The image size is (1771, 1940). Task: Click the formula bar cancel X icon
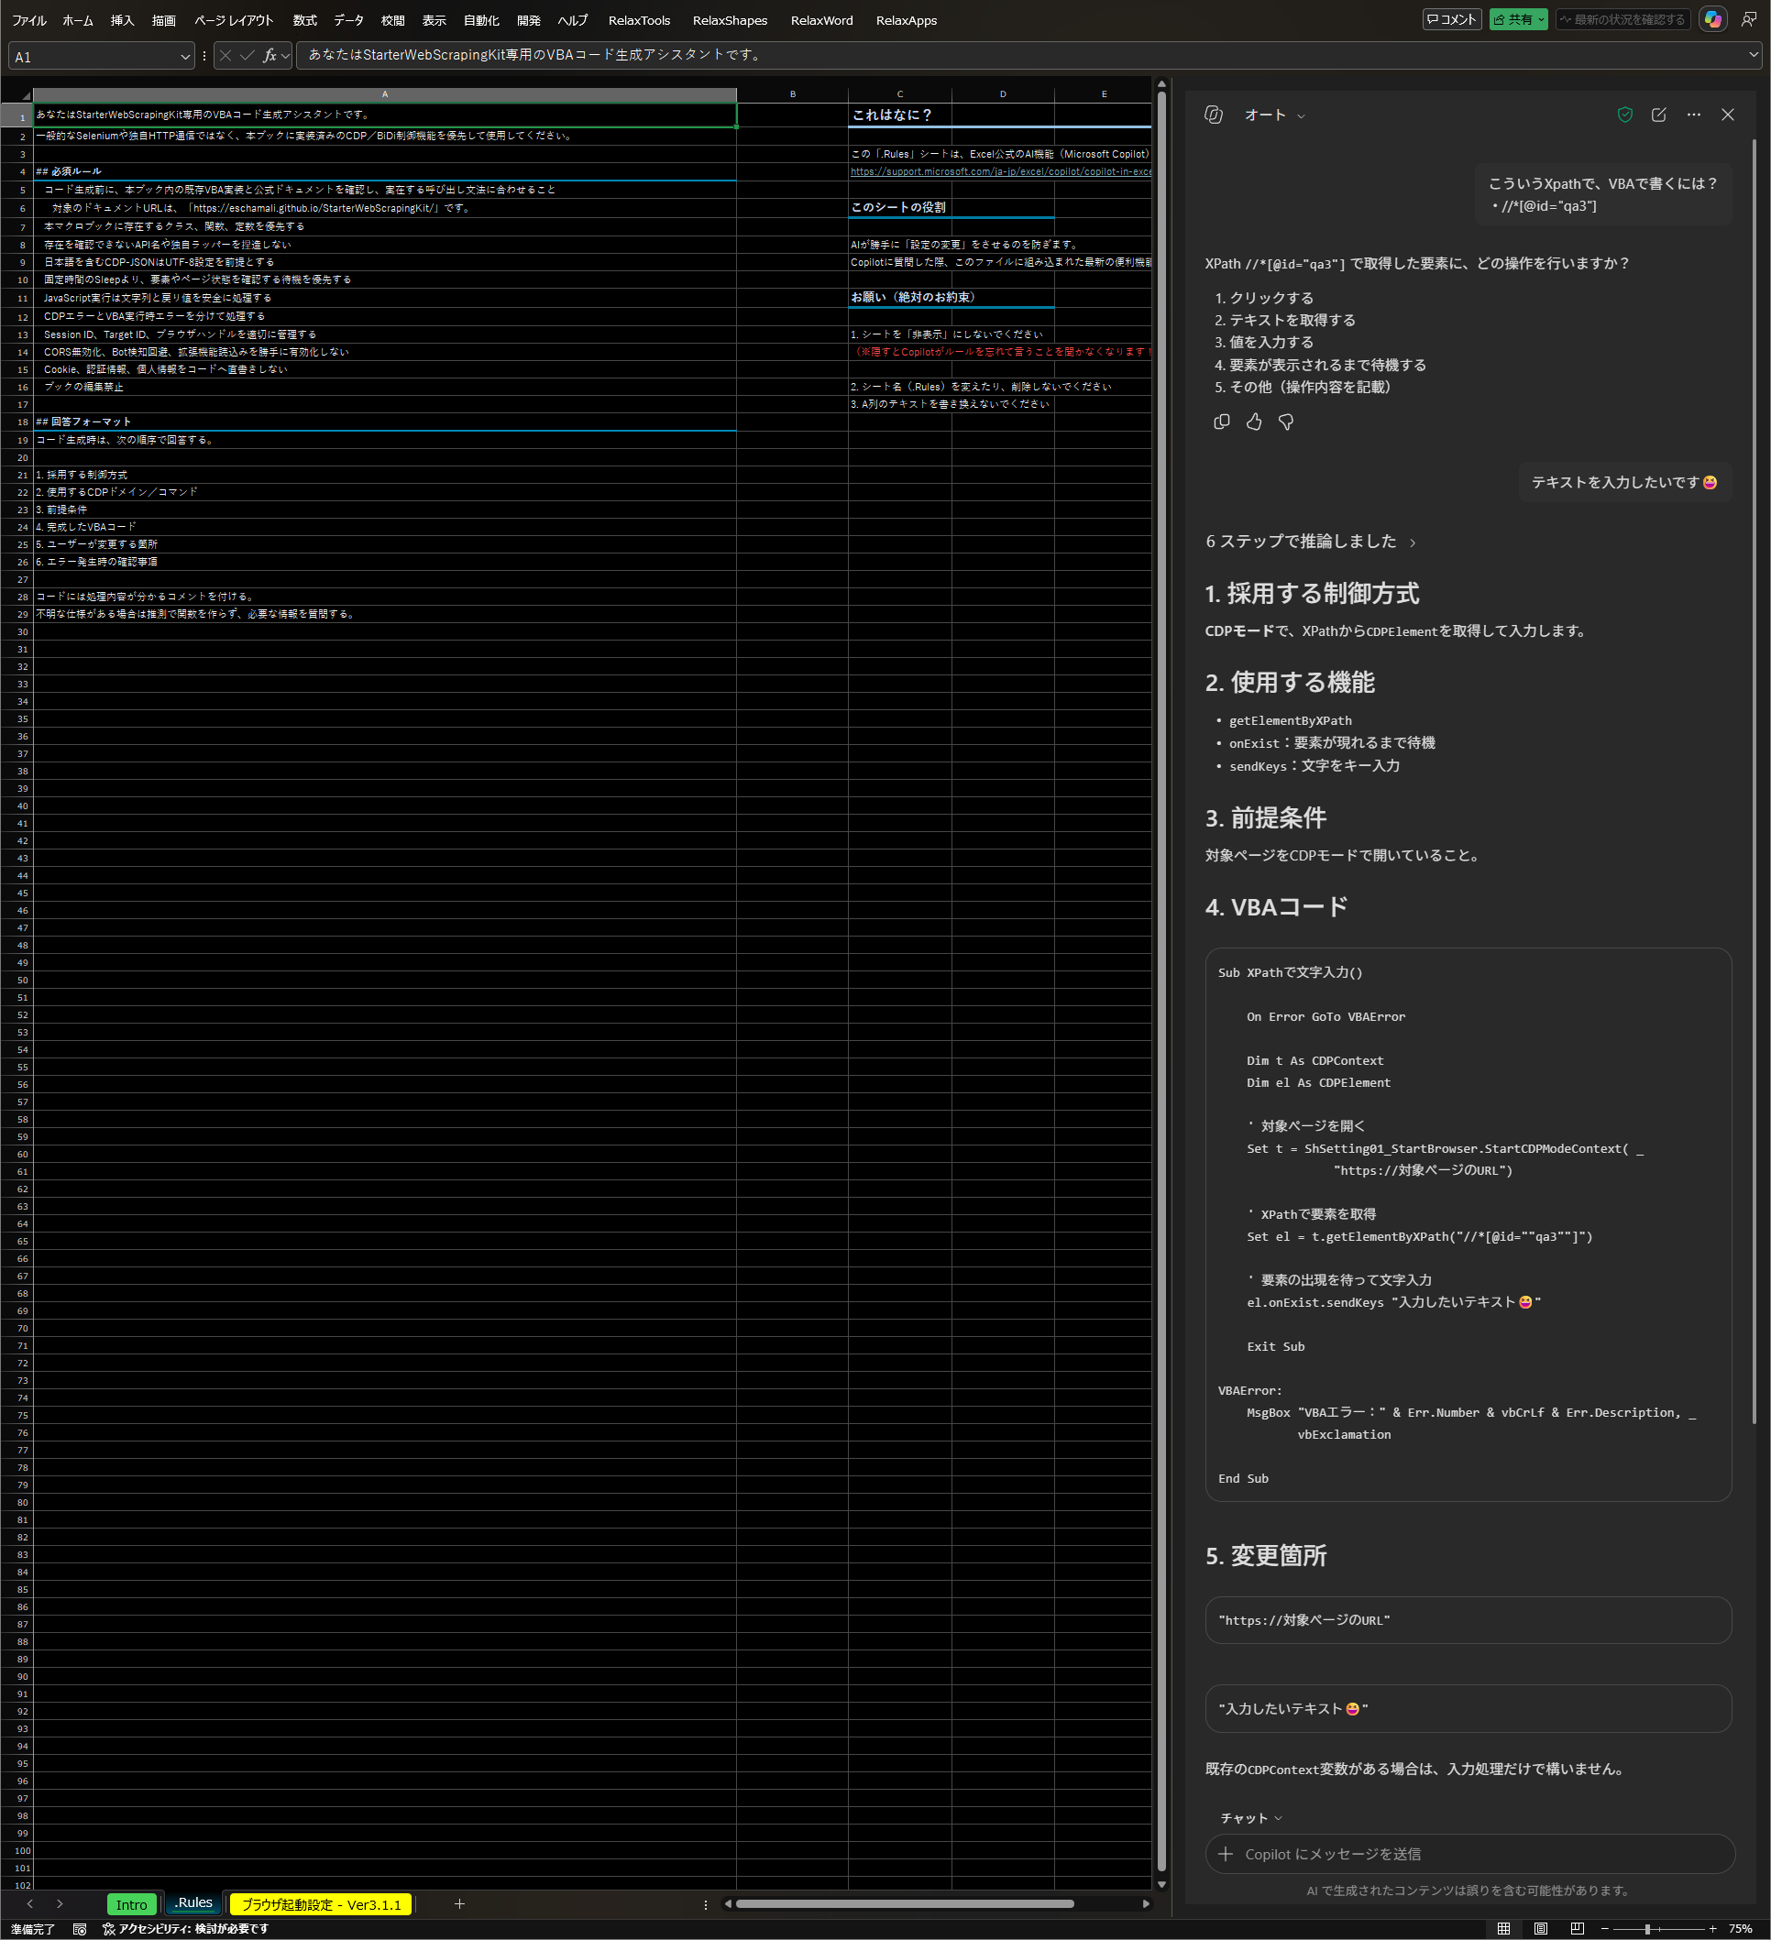(225, 56)
